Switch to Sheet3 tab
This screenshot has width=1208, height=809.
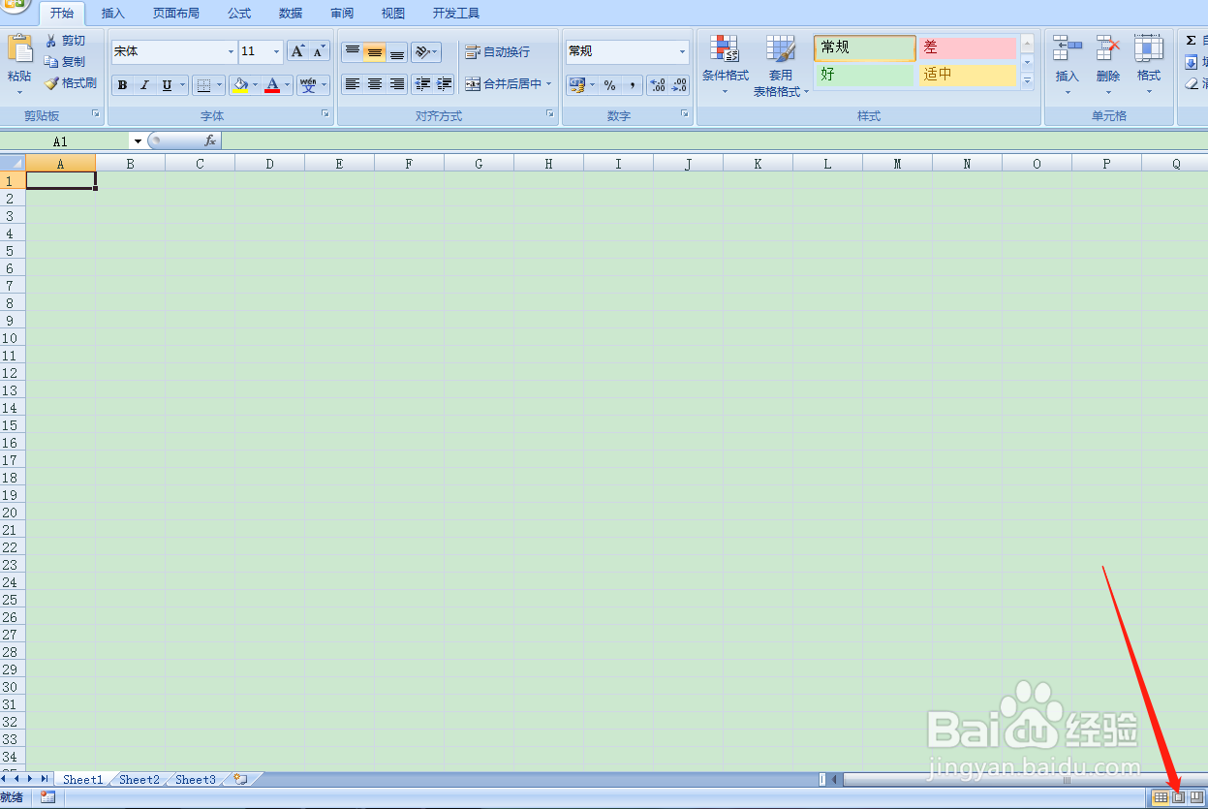click(x=196, y=780)
